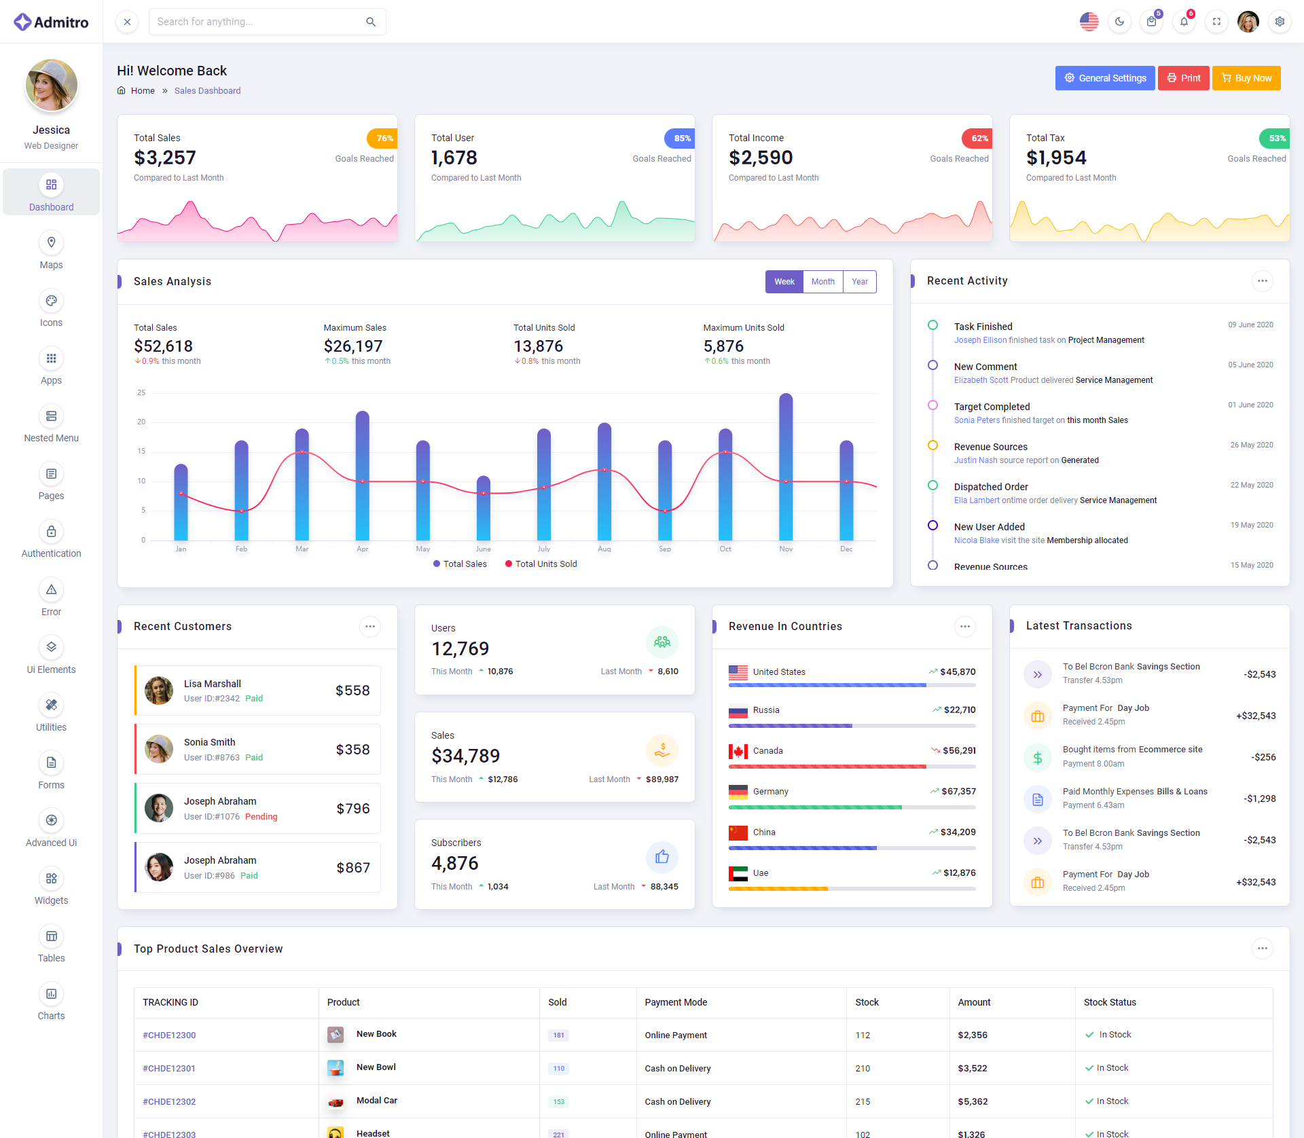The image size is (1304, 1138).
Task: Open the Charts sidebar icon
Action: coord(51,994)
